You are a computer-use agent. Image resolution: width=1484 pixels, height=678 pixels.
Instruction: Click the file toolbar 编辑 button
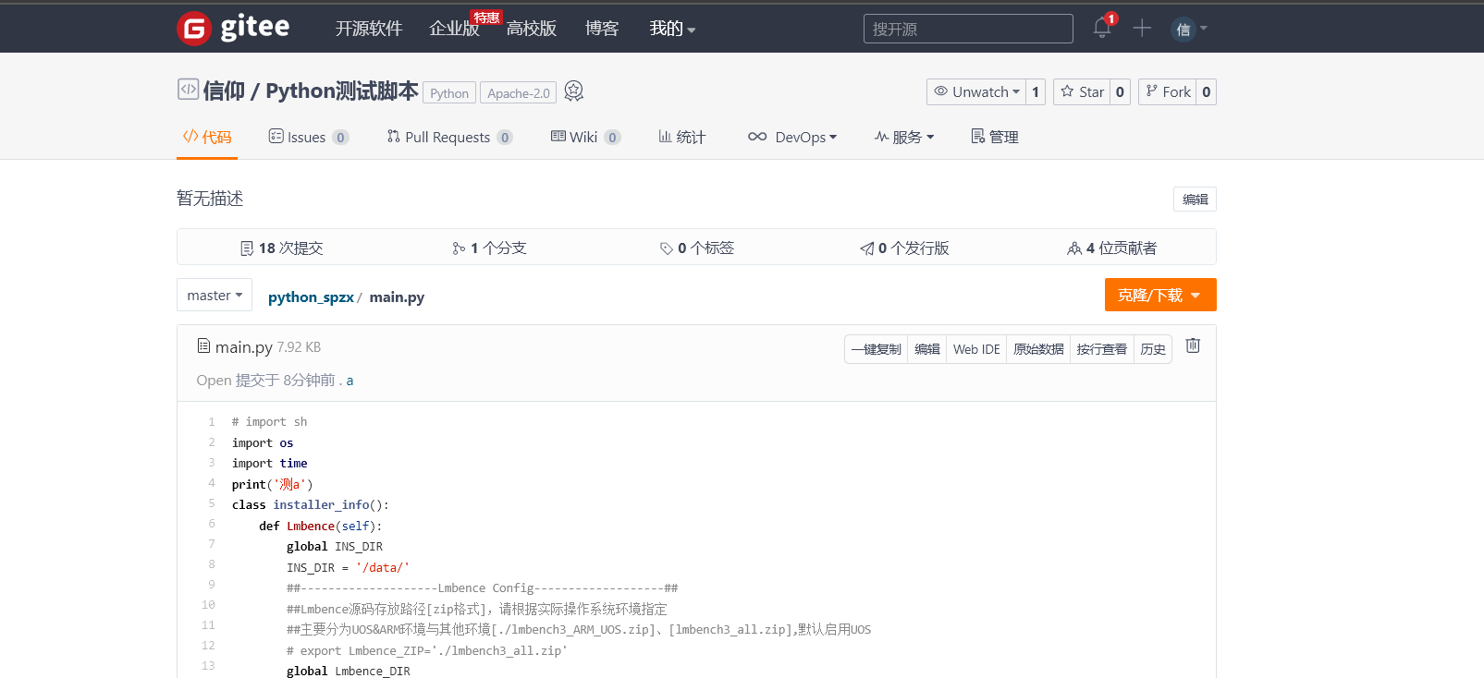coord(926,349)
